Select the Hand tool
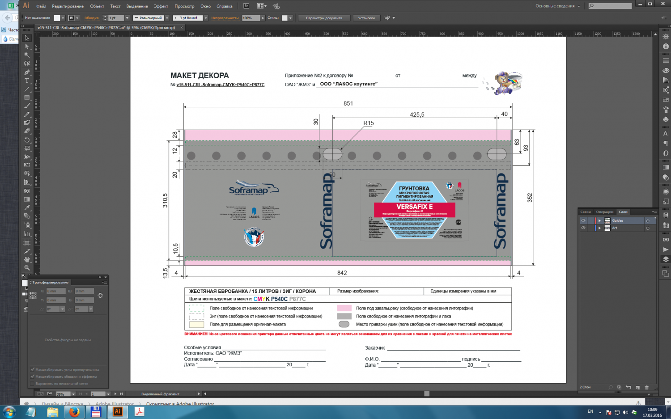 27,259
